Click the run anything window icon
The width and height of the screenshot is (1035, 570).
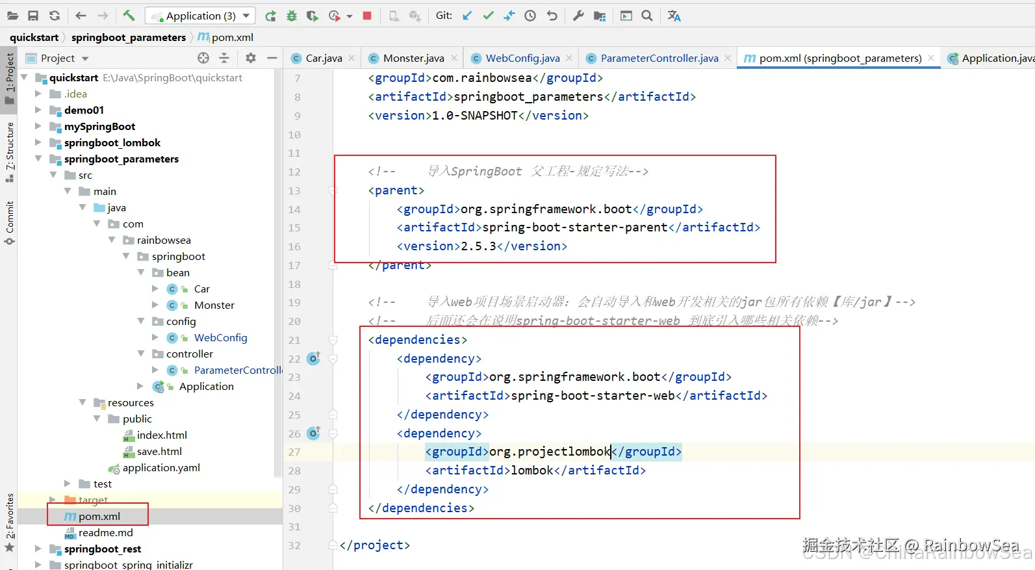[x=626, y=16]
